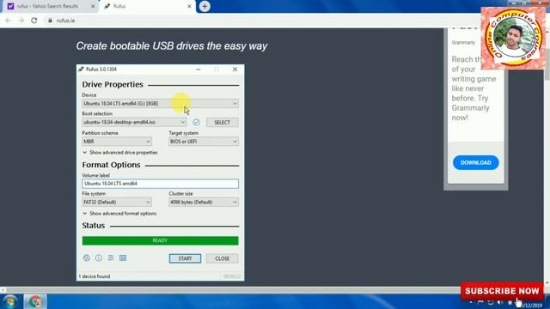Click the SUBSCRIBE NOW button
The width and height of the screenshot is (550, 309).
point(502,291)
